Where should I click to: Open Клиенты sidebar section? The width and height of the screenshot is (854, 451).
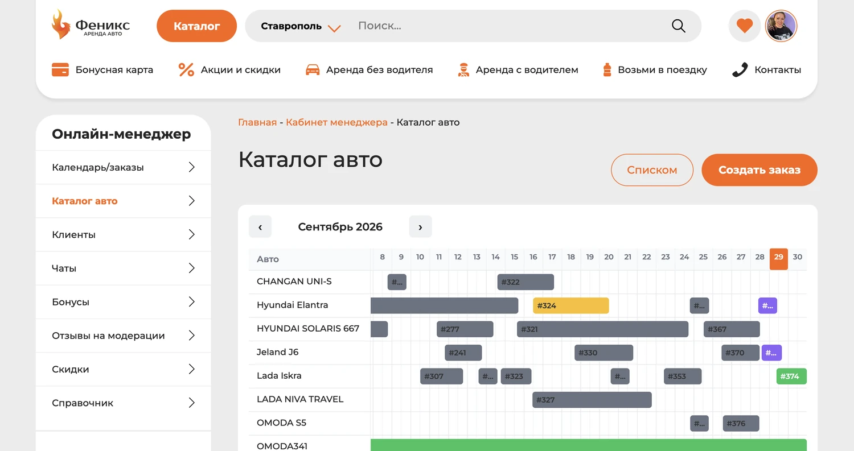tap(123, 234)
